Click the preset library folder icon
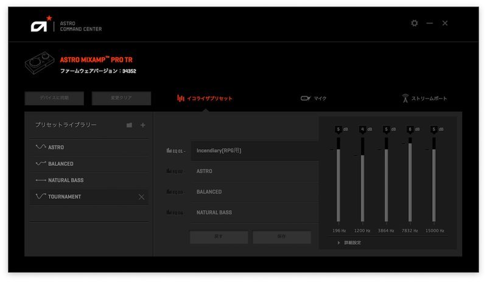 click(129, 125)
